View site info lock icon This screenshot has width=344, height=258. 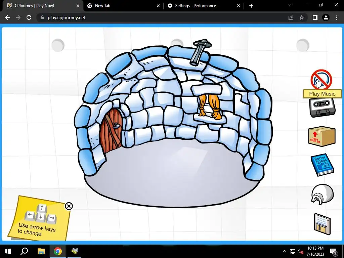(x=42, y=17)
